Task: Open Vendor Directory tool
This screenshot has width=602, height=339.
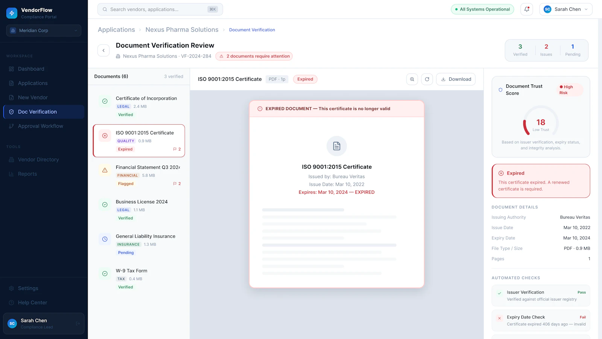Action: pos(44,160)
